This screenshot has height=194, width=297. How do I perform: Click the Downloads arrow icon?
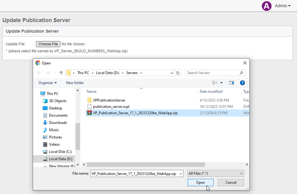[x=45, y=123]
